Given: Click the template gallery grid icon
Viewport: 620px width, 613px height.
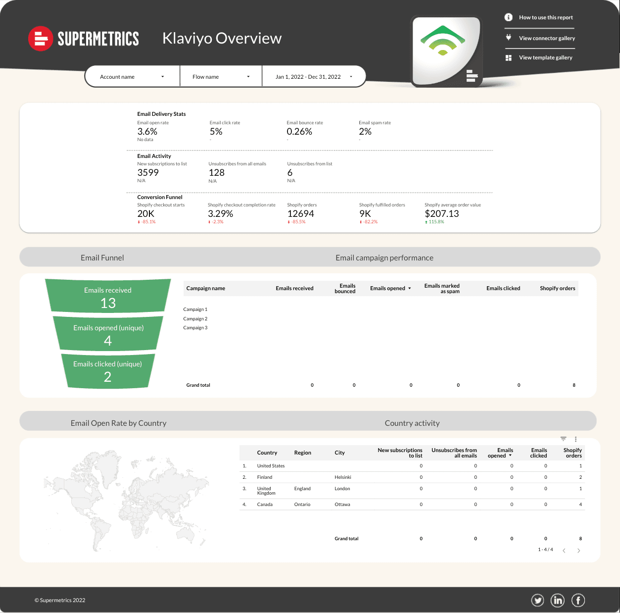Looking at the screenshot, I should point(508,58).
